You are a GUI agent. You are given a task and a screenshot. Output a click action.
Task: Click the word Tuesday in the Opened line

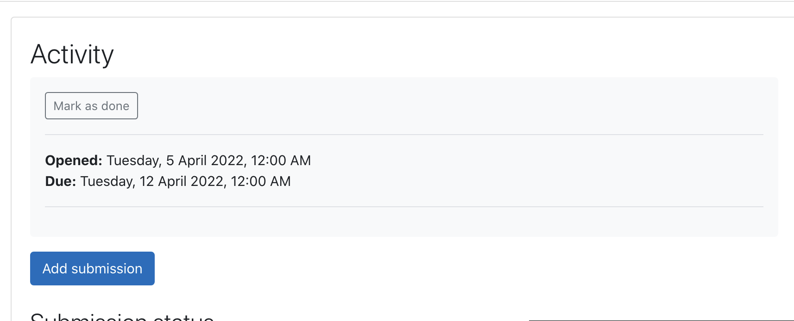coord(134,160)
